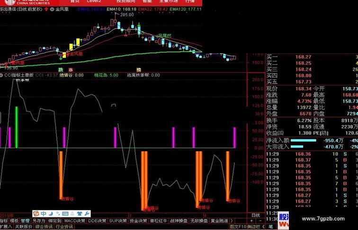Click the 绑定到 button
358x230 pixels.
tap(55, 221)
